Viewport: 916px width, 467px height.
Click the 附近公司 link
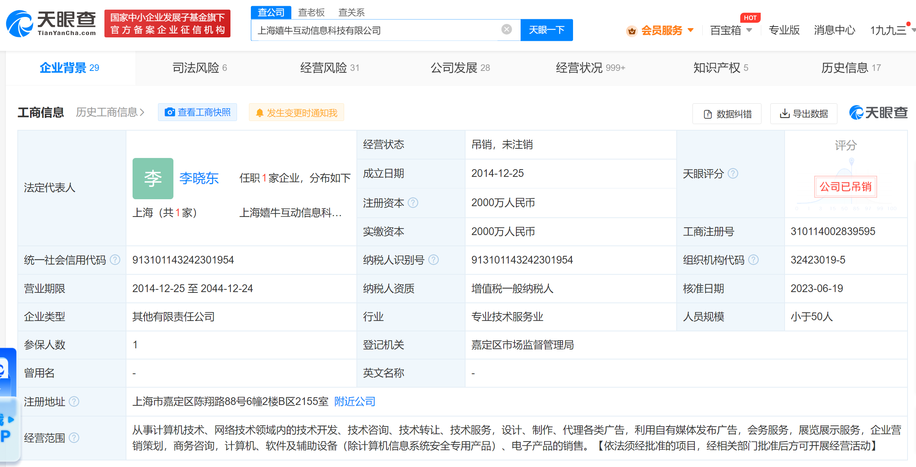(355, 401)
